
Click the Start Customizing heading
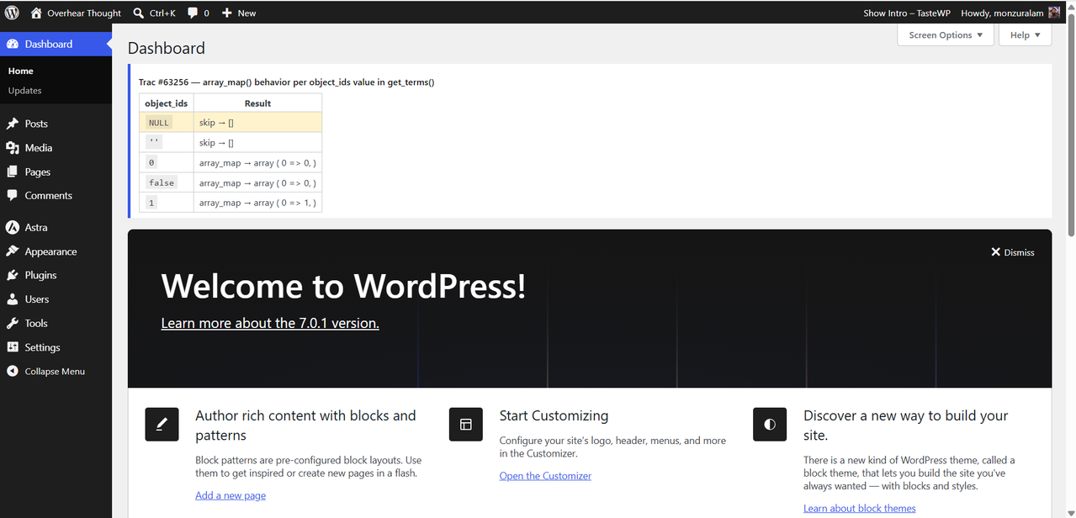point(554,415)
